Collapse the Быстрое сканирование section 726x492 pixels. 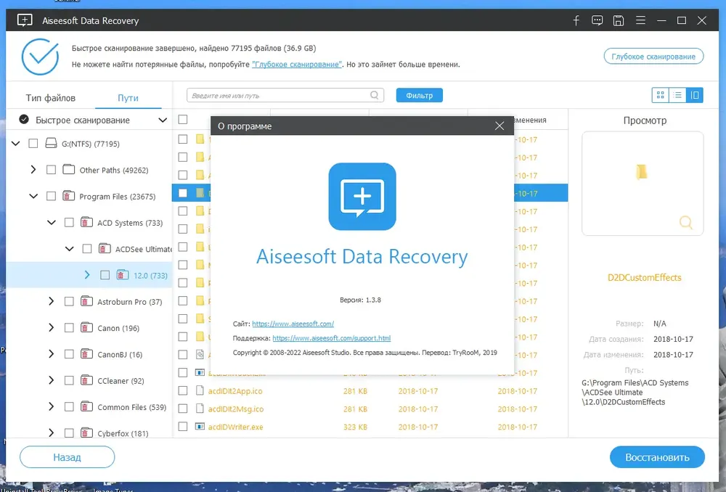click(x=163, y=120)
